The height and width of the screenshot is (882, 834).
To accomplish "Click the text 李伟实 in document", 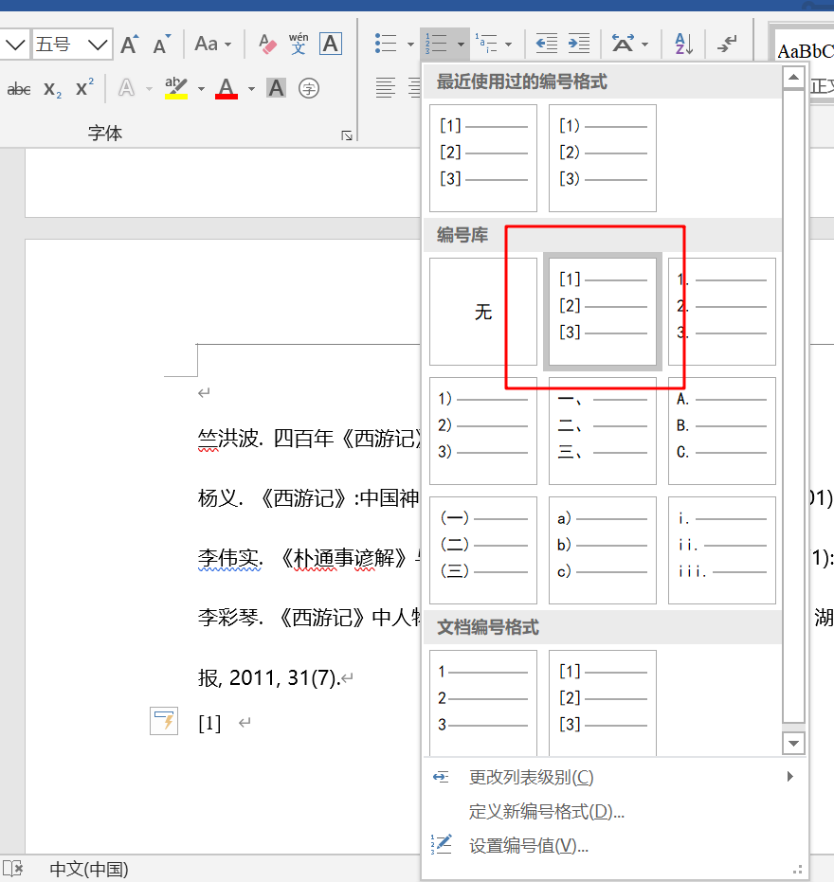I will (228, 558).
